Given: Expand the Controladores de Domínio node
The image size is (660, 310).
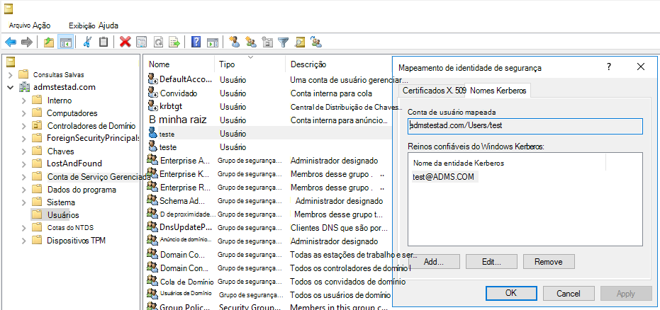Looking at the screenshot, I should [x=24, y=125].
